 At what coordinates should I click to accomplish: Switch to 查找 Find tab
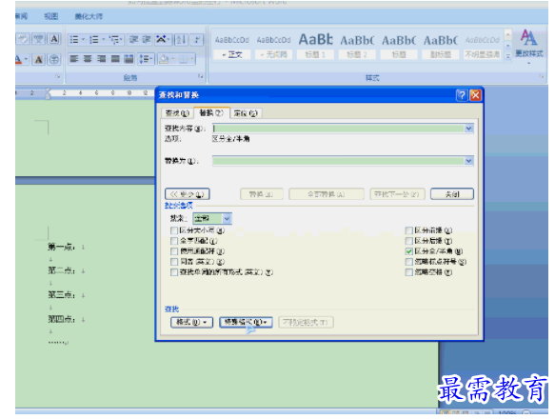click(177, 113)
